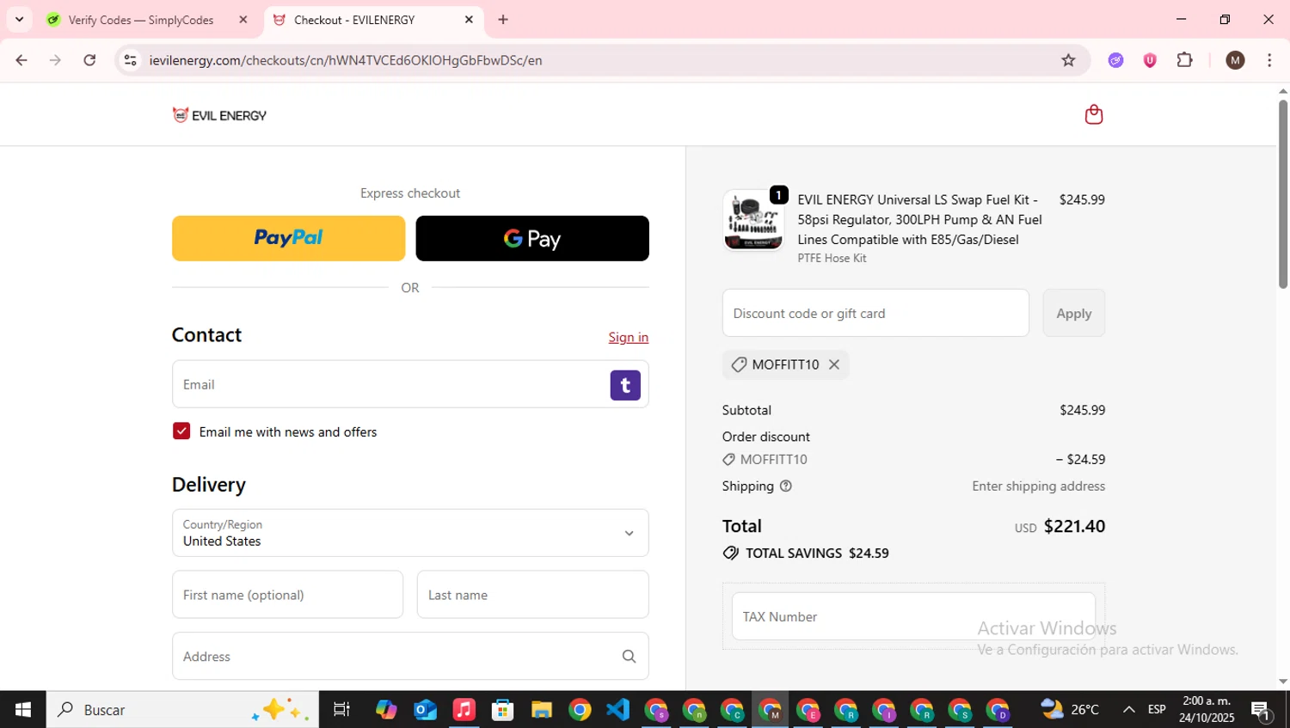Image resolution: width=1290 pixels, height=728 pixels.
Task: Click the Last name field
Action: coord(532,595)
